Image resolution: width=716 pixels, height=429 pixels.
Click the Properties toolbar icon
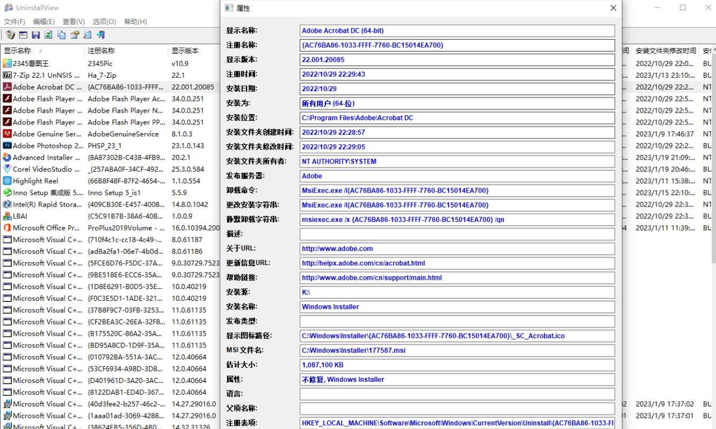[75, 35]
